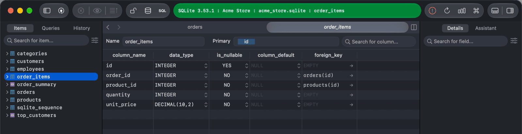
Task: Open column_default dropdown for product_id row
Action: click(x=299, y=85)
